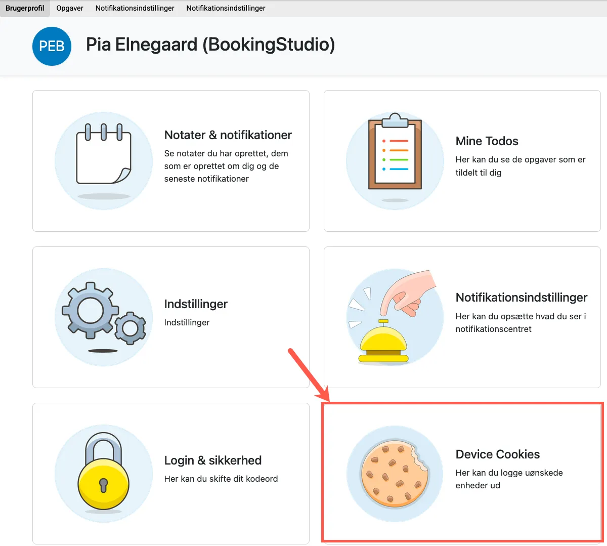Click the text Her kan du logge uønskede enheder ud
Viewport: 607px width, 546px height.
pos(508,479)
